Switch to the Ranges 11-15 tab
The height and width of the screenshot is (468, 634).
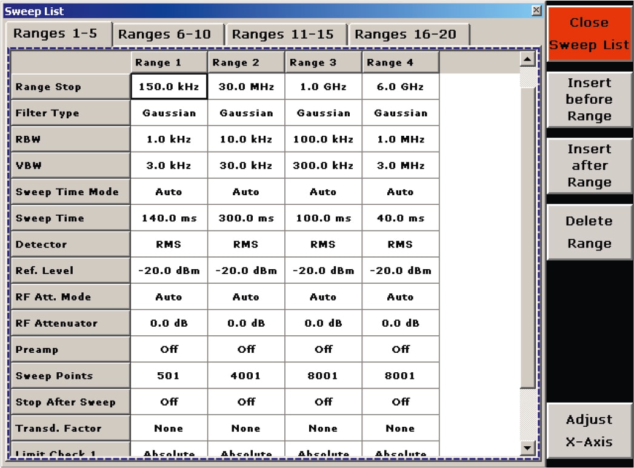tap(284, 34)
